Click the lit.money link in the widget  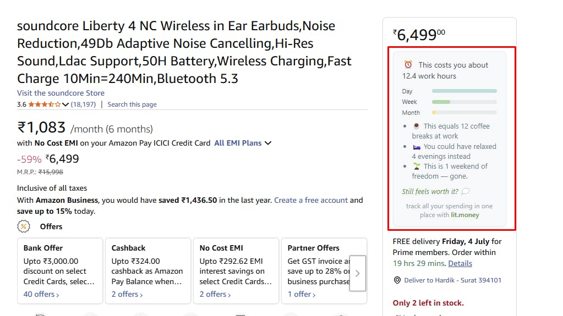click(x=465, y=215)
